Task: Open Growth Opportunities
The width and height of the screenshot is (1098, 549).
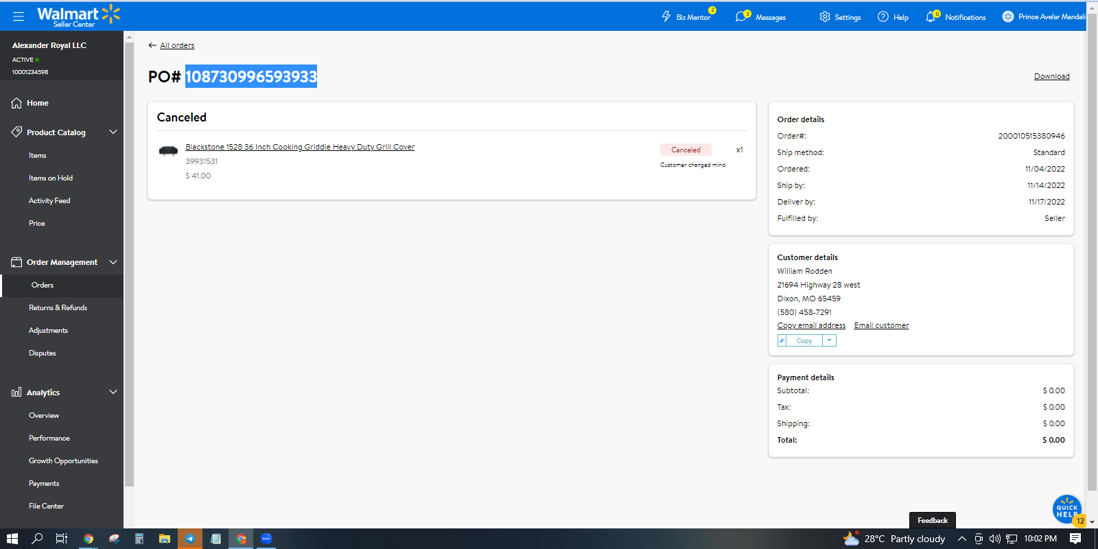Action: point(63,460)
